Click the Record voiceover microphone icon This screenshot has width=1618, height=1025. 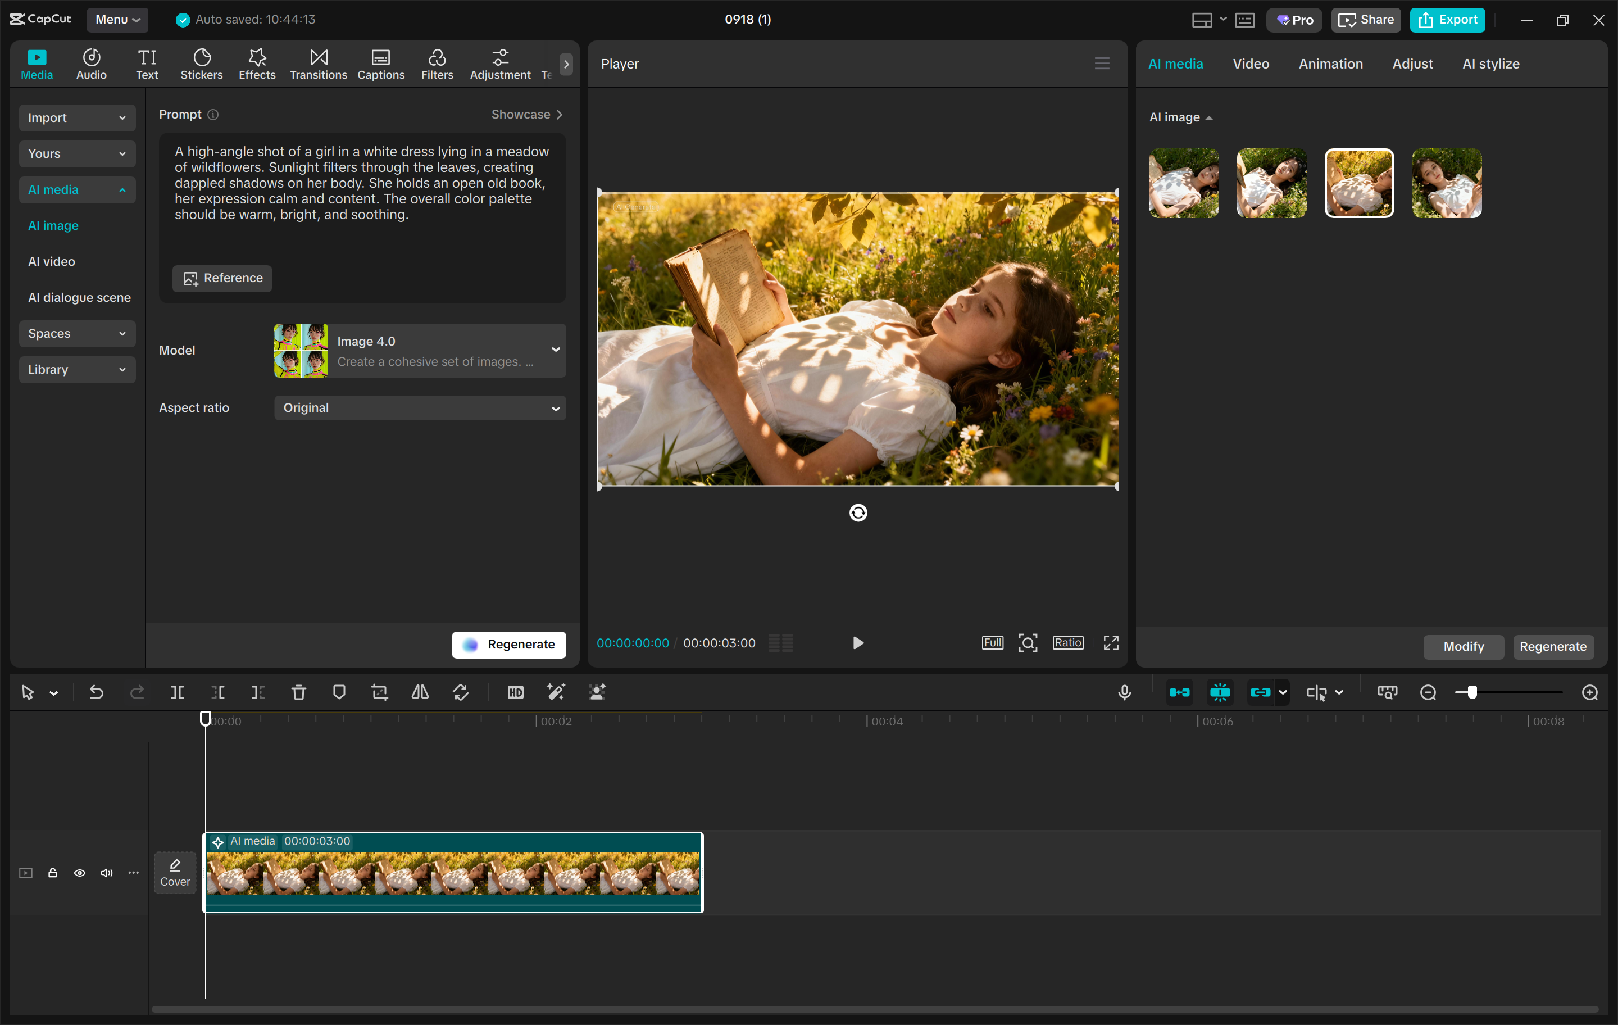(1124, 692)
